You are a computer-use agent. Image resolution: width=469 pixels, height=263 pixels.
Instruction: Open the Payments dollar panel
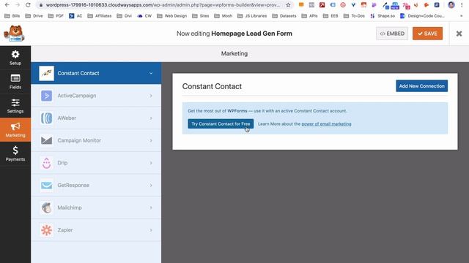[15, 153]
